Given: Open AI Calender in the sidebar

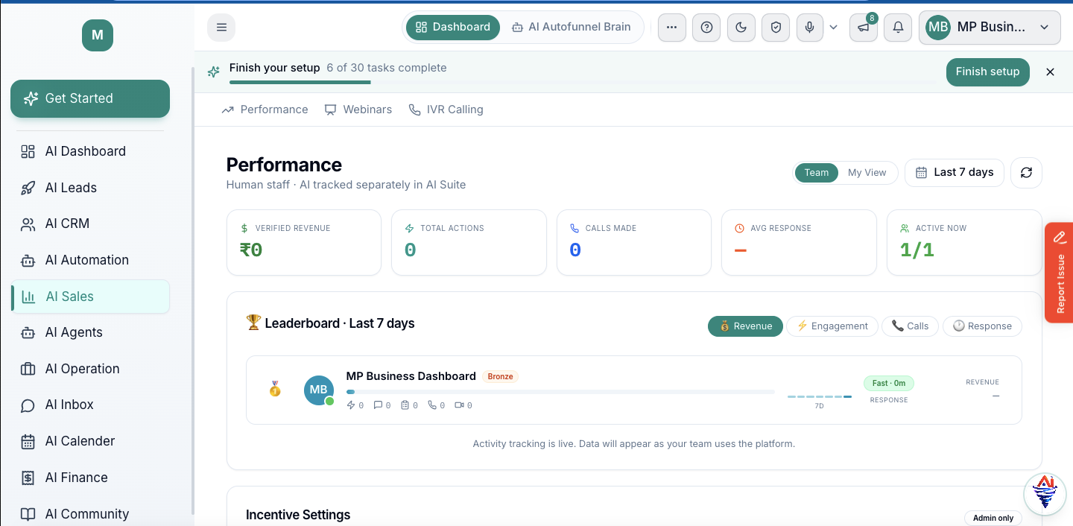Looking at the screenshot, I should tap(90, 441).
